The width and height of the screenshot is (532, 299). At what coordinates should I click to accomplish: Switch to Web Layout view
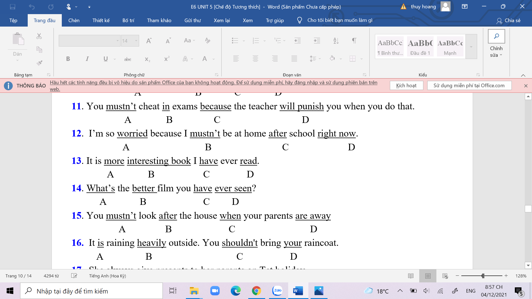point(445,276)
